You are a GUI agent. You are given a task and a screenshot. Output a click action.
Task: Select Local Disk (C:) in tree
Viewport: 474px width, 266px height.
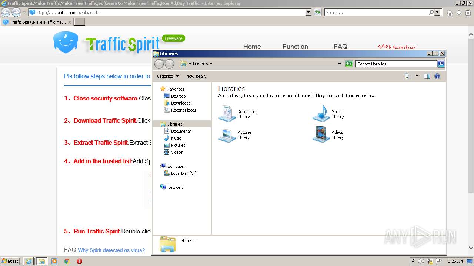(183, 173)
